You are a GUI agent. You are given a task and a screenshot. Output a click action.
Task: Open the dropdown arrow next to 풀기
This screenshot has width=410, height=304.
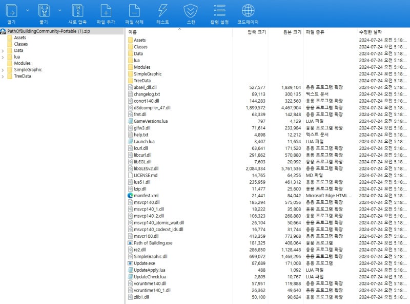tap(60, 10)
